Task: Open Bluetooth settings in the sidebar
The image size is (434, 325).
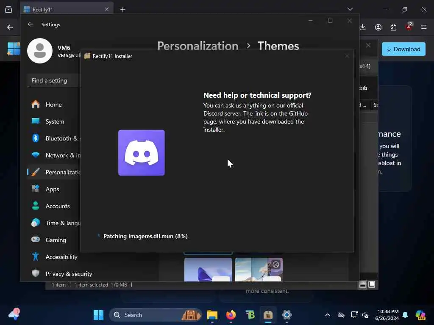Action: click(54, 138)
